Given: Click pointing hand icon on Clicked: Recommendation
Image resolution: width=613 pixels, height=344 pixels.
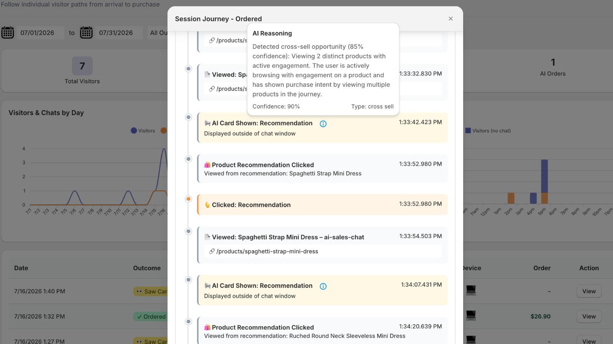Looking at the screenshot, I should coord(207,205).
